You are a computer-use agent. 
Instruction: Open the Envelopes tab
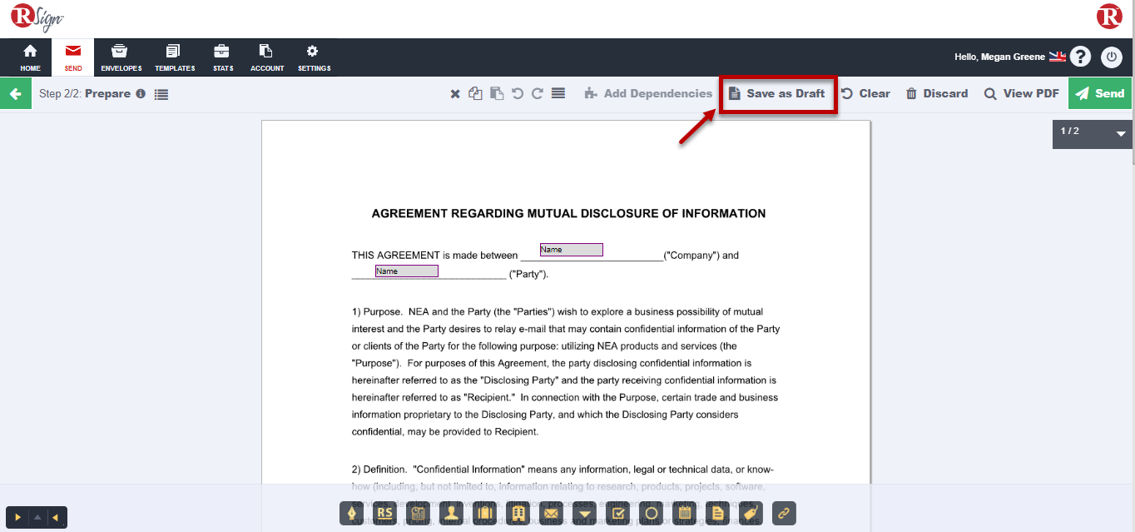(x=121, y=57)
